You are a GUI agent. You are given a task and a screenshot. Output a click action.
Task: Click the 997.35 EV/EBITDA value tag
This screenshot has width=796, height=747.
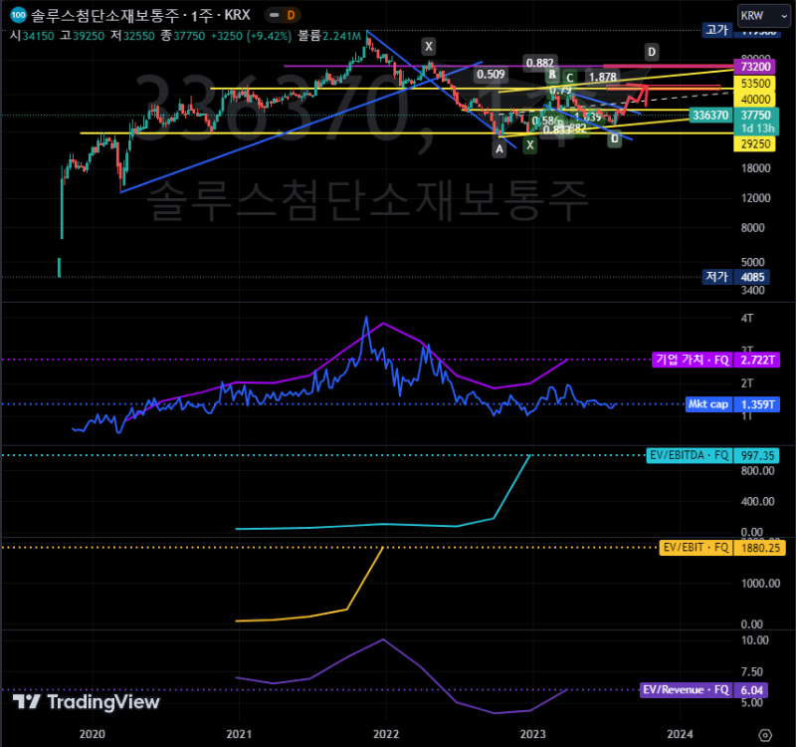pos(757,455)
